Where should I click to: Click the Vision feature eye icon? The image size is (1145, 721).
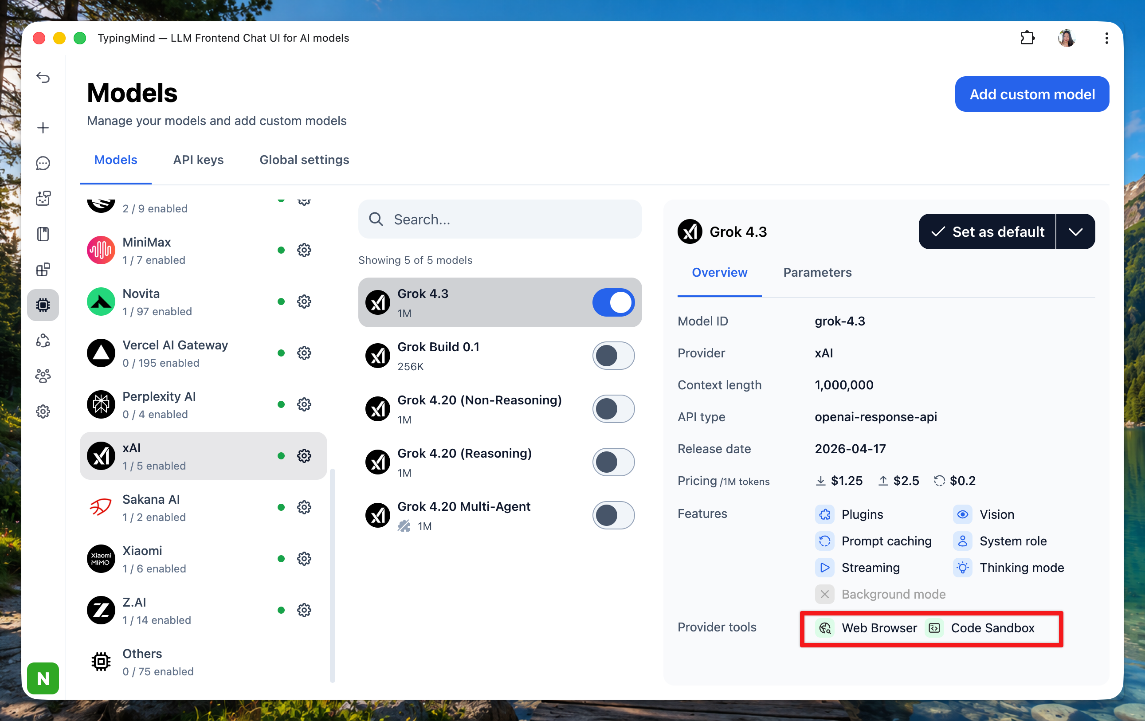(962, 515)
